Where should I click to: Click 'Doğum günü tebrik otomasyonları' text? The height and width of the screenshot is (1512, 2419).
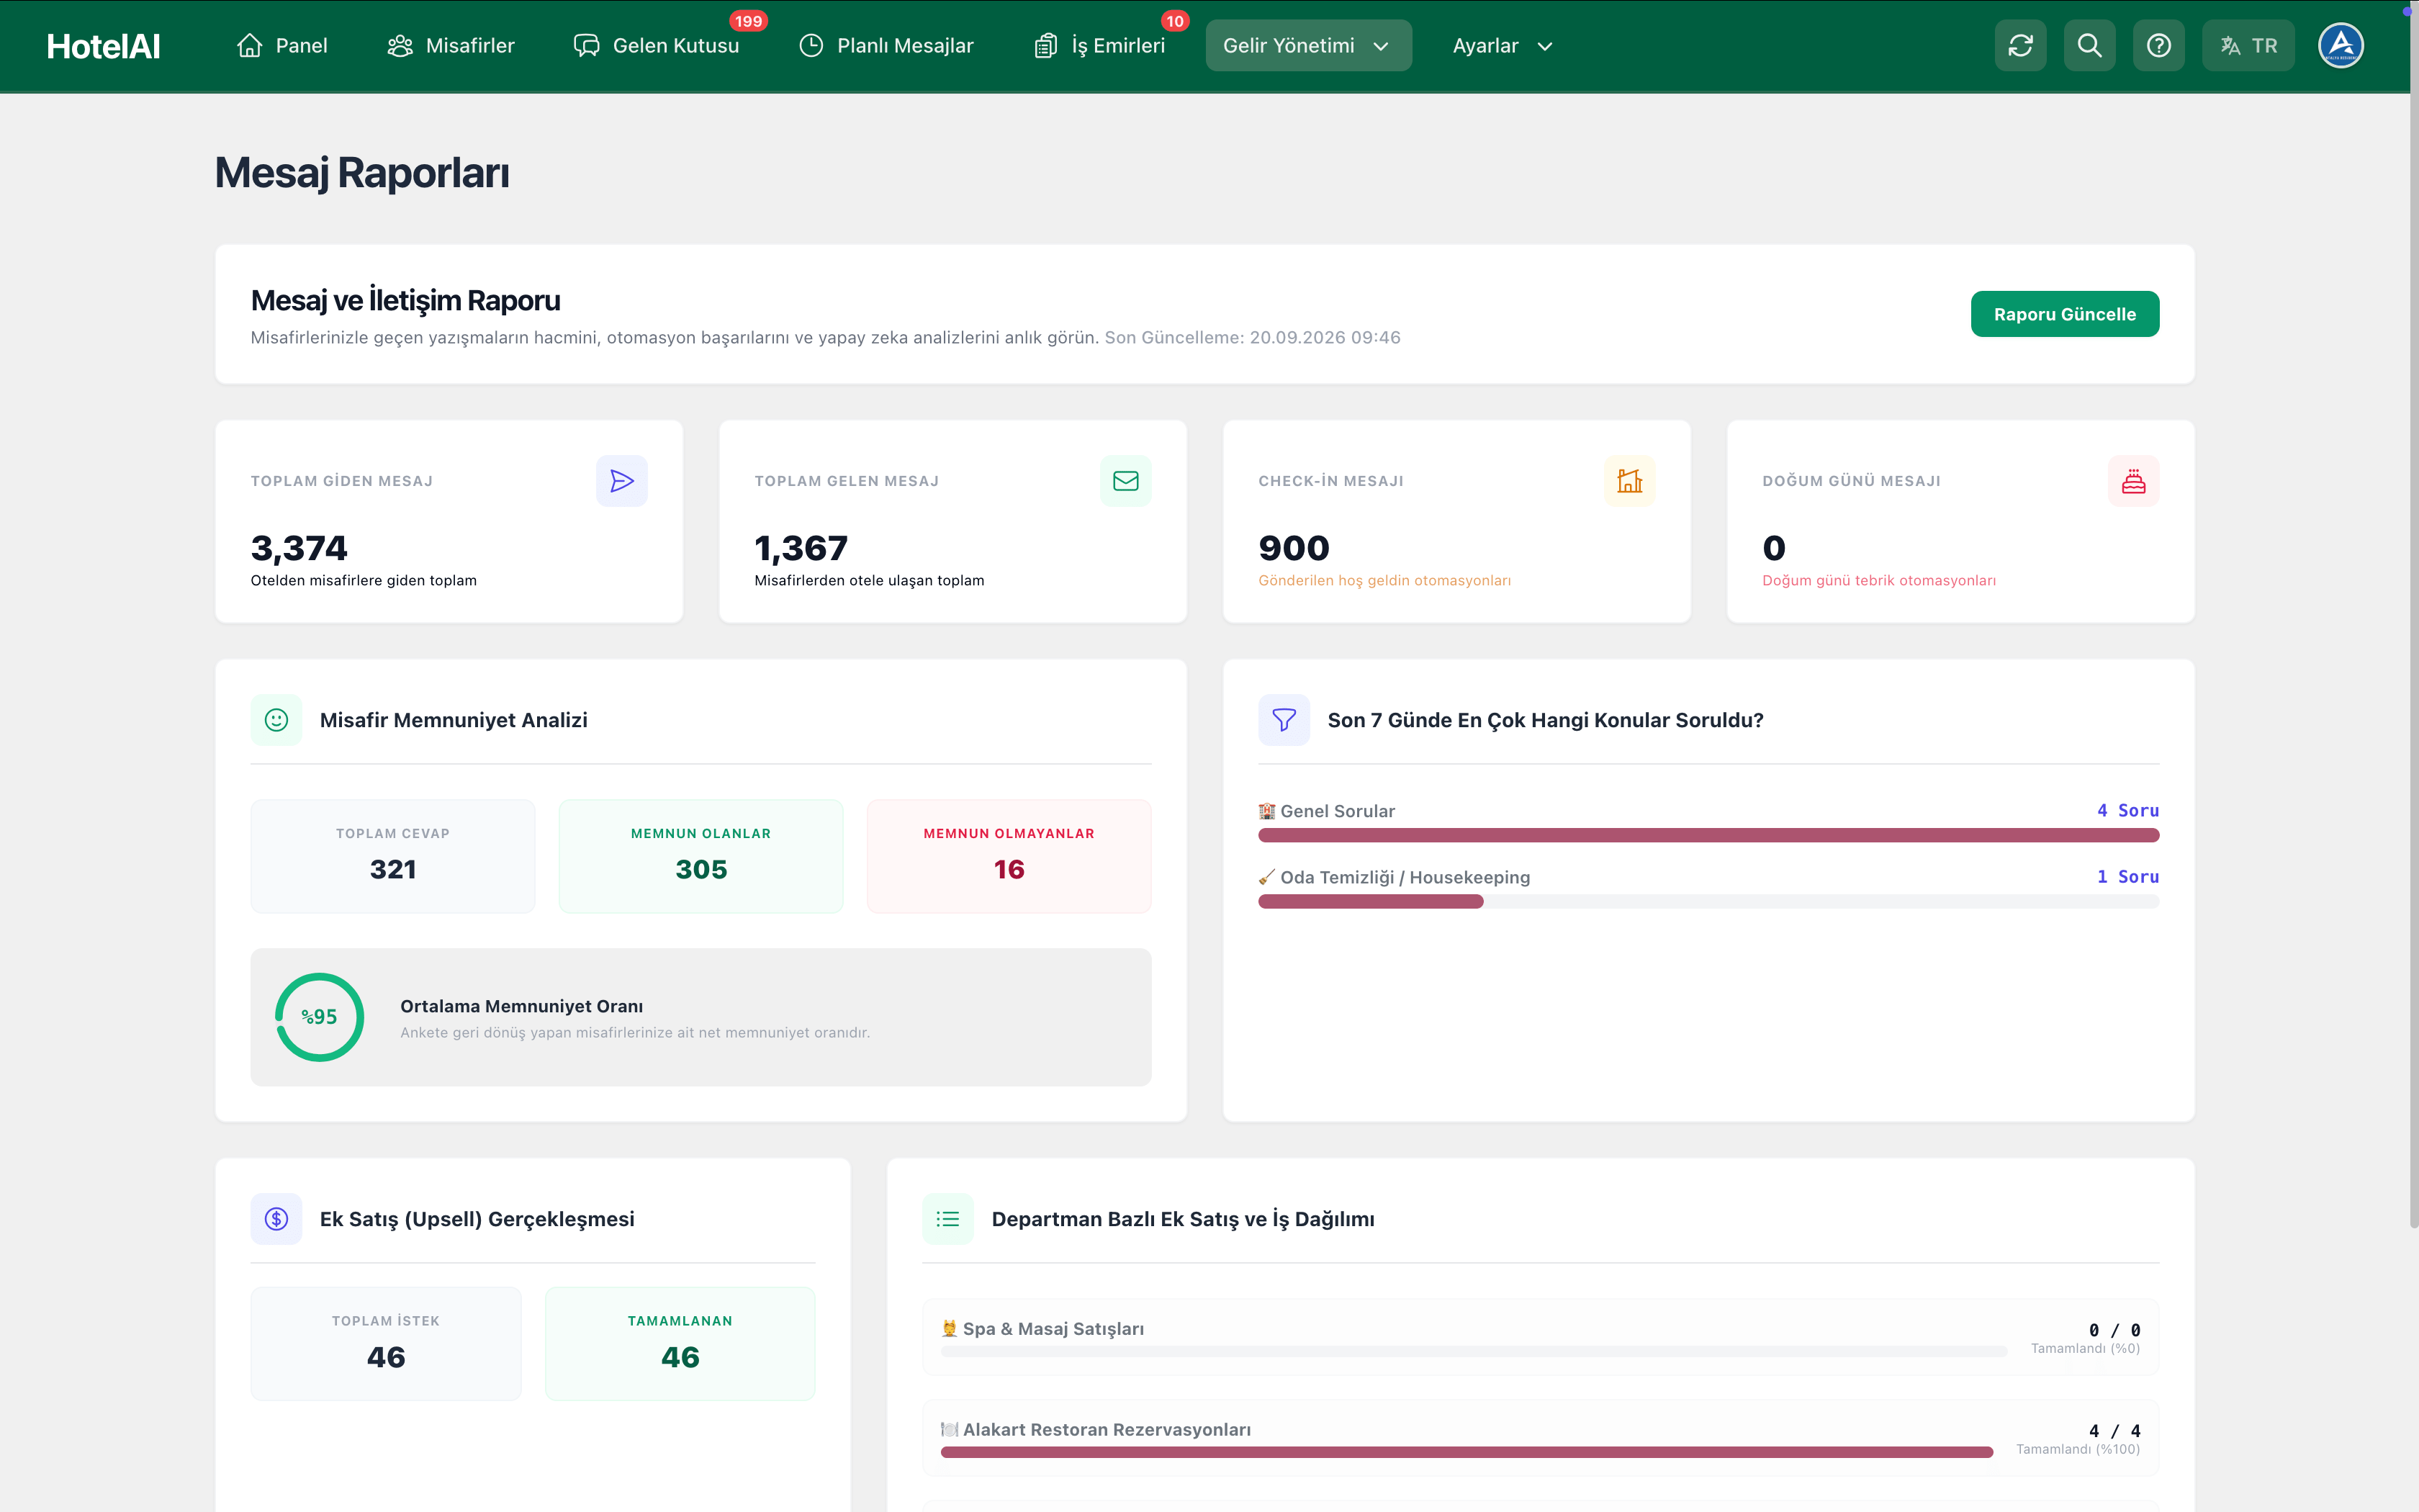click(1878, 581)
